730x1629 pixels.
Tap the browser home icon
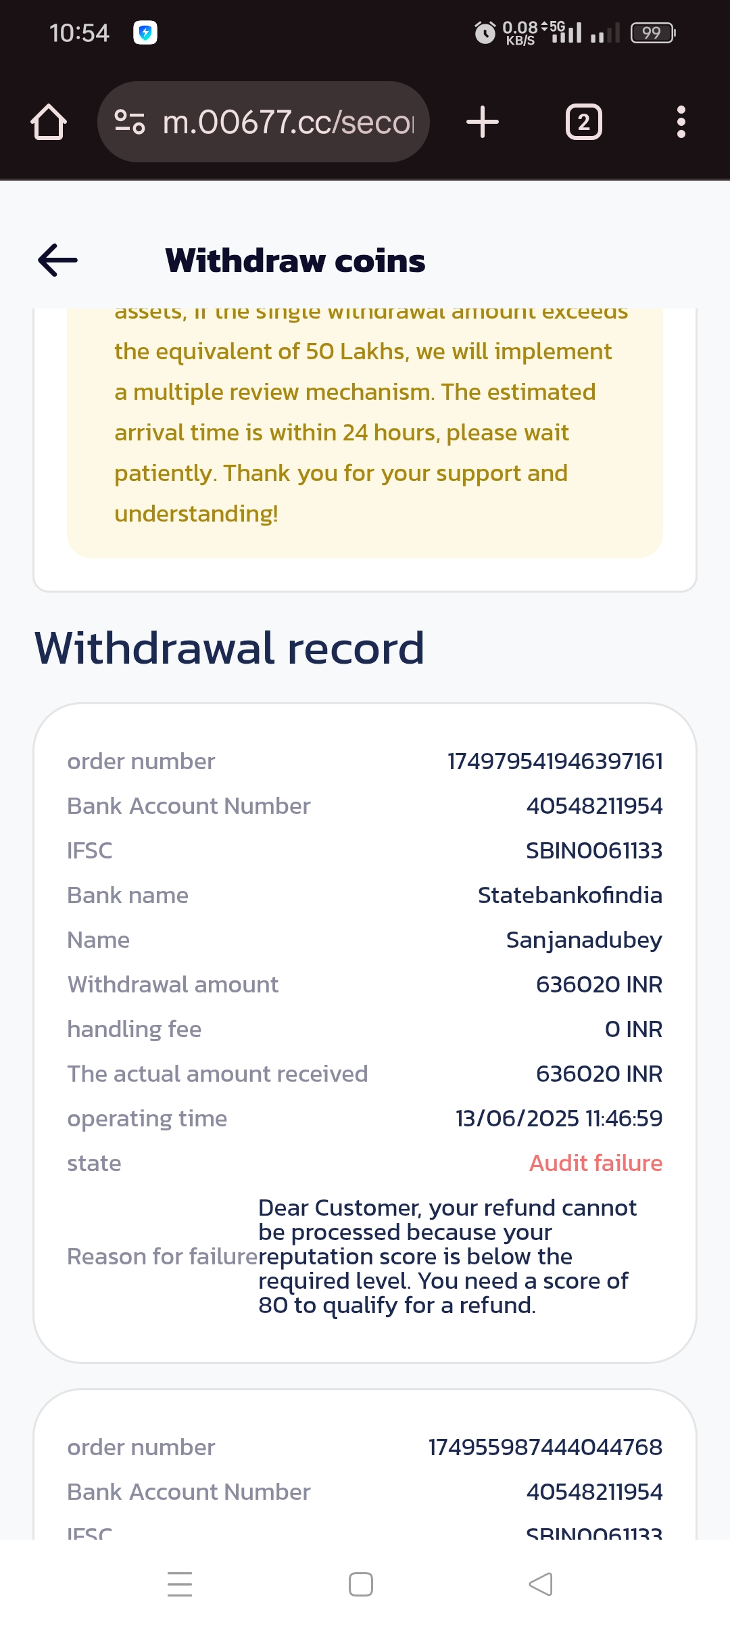coord(49,122)
